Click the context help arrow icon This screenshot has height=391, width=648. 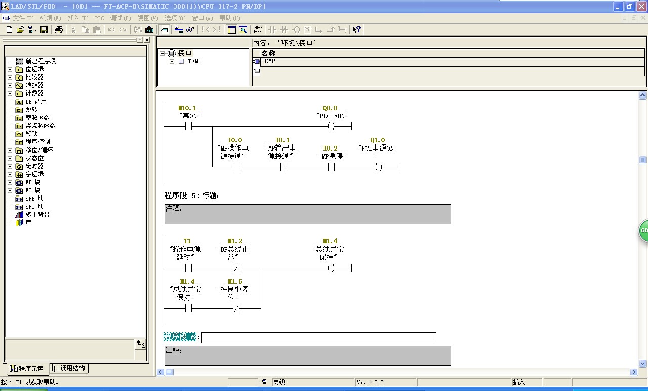357,30
